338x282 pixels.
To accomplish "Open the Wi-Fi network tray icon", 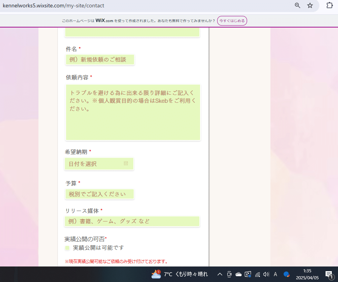I will (257, 275).
